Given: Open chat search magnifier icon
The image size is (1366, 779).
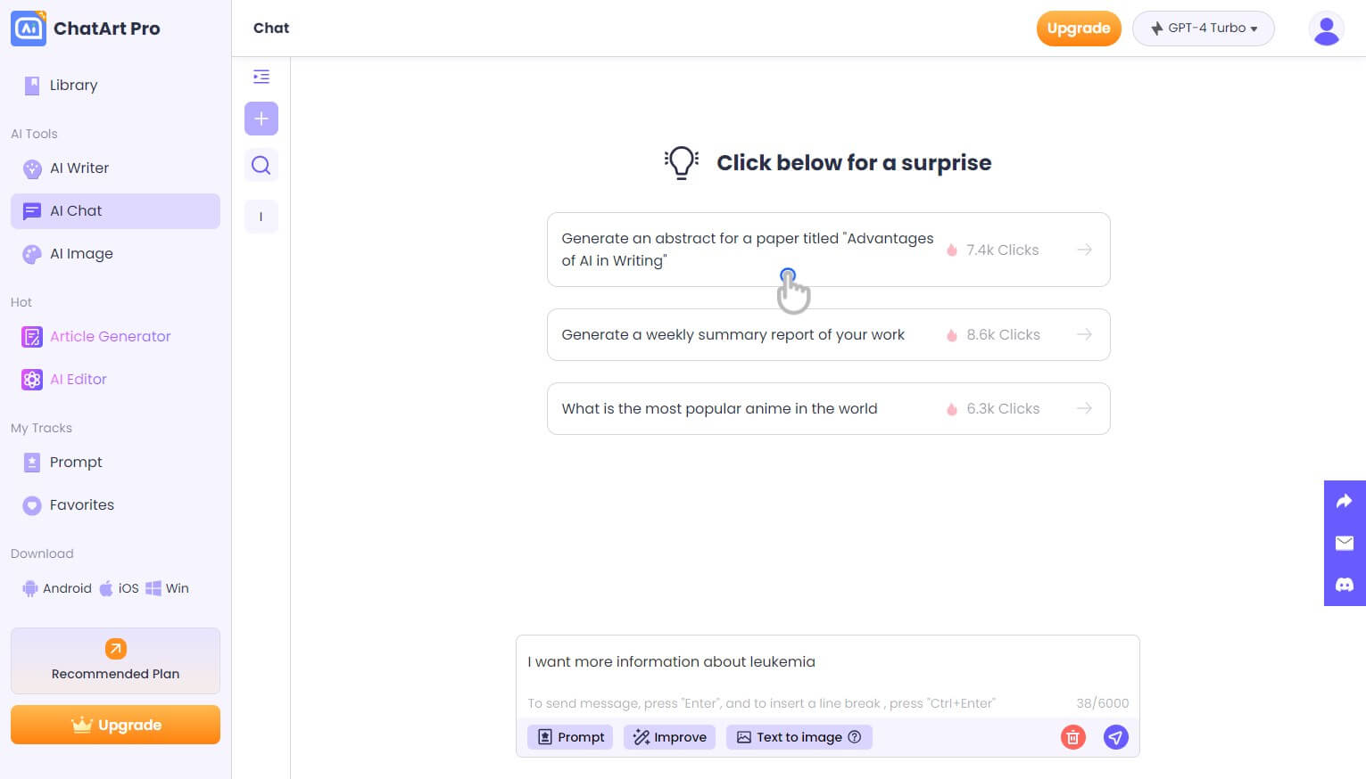Looking at the screenshot, I should point(261,165).
